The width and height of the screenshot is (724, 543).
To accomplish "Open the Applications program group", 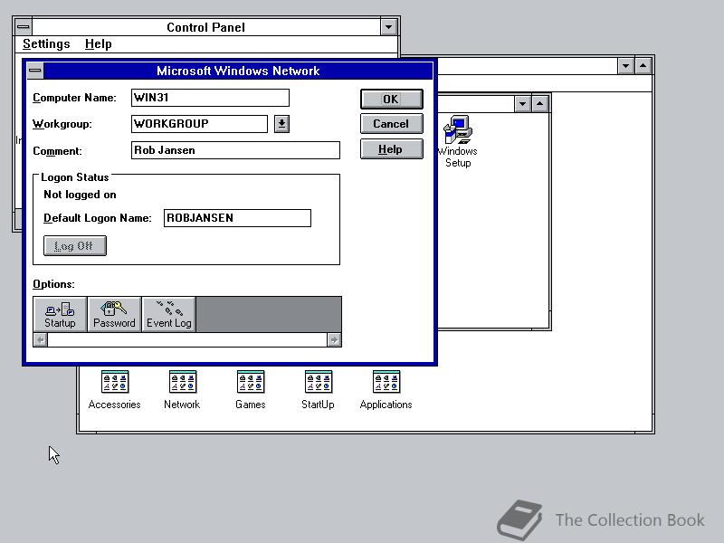I will click(x=386, y=390).
